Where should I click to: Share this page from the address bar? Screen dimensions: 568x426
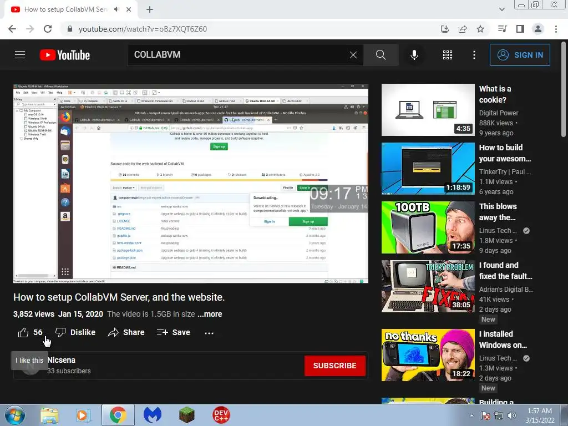click(463, 29)
